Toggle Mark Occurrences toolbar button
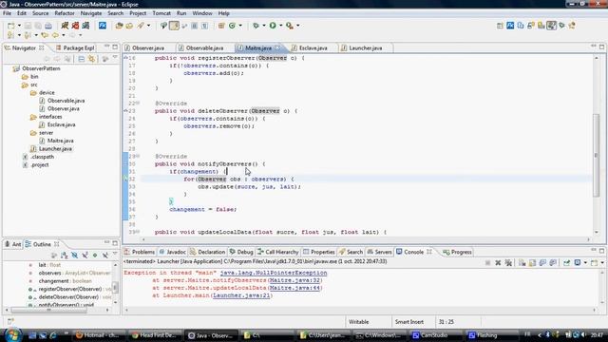 [174, 26]
